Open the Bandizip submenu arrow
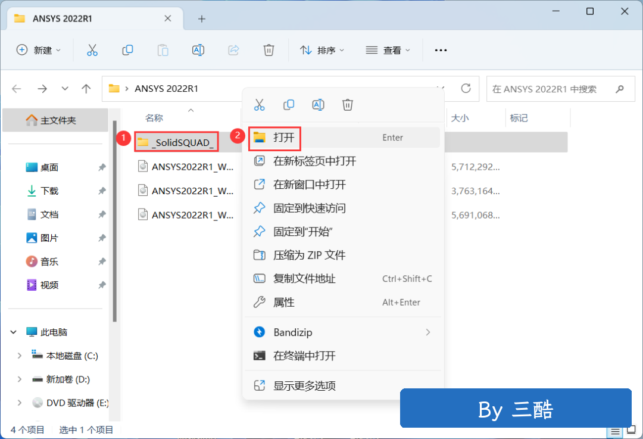 click(x=427, y=332)
